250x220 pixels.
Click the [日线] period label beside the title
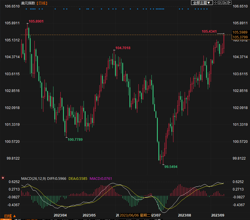(42, 3)
